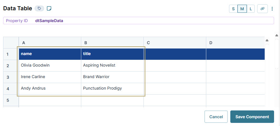This screenshot has height=126, width=280.
Task: Select row 4 header
Action: [11, 89]
